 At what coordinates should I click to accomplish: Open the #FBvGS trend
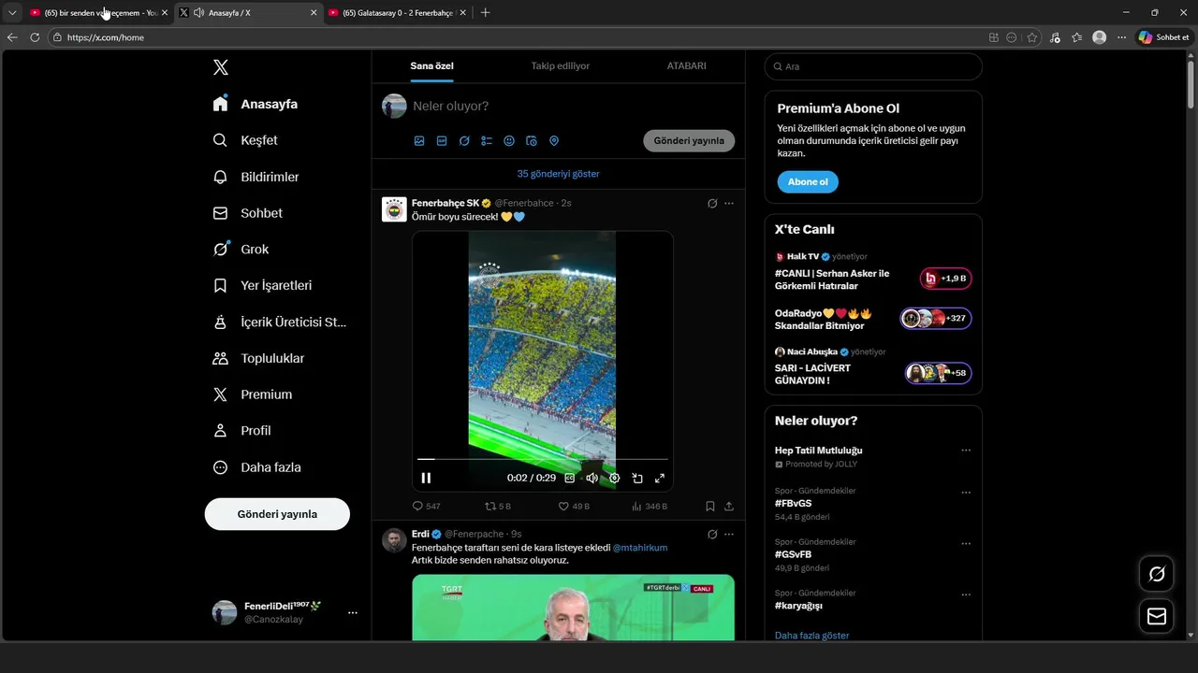[793, 503]
